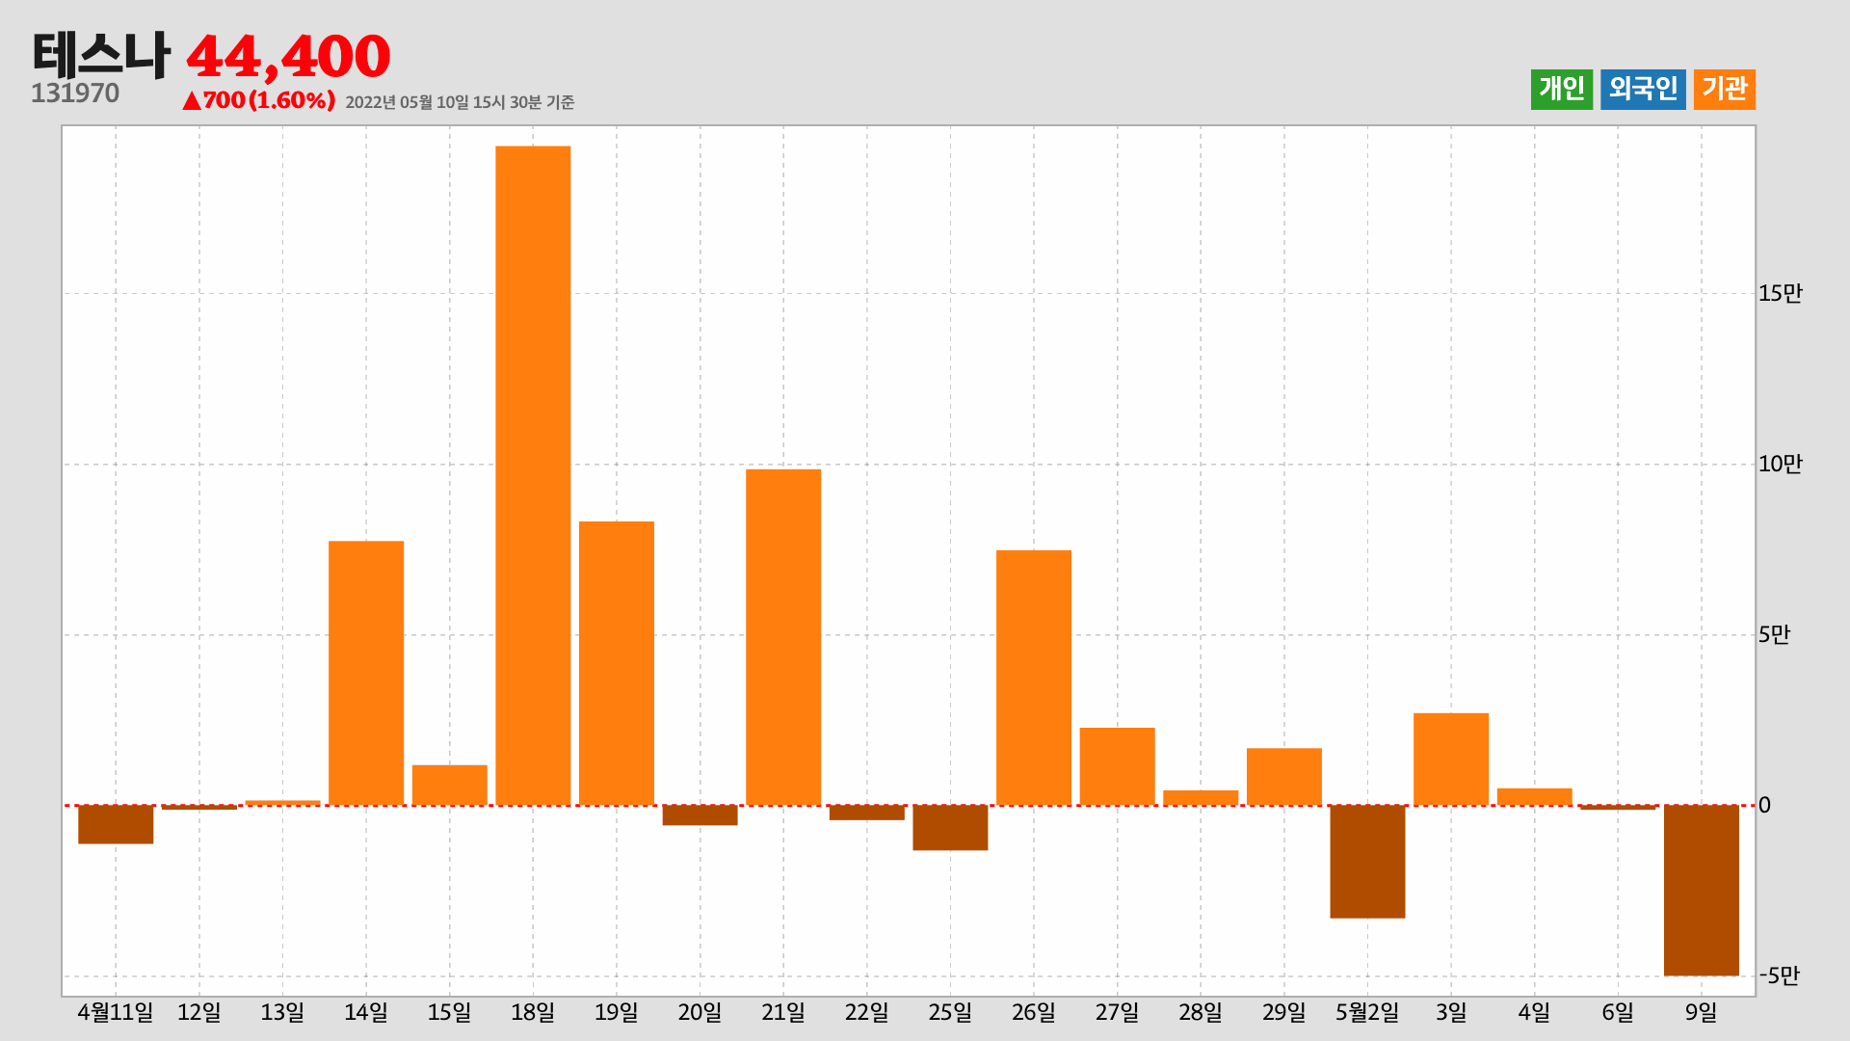Click the 29일 date label

(x=1284, y=1012)
